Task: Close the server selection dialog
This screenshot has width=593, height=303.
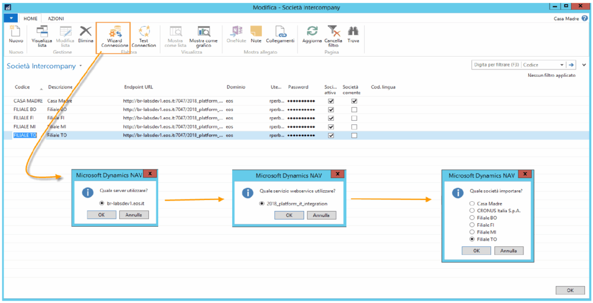Action: tap(150, 173)
